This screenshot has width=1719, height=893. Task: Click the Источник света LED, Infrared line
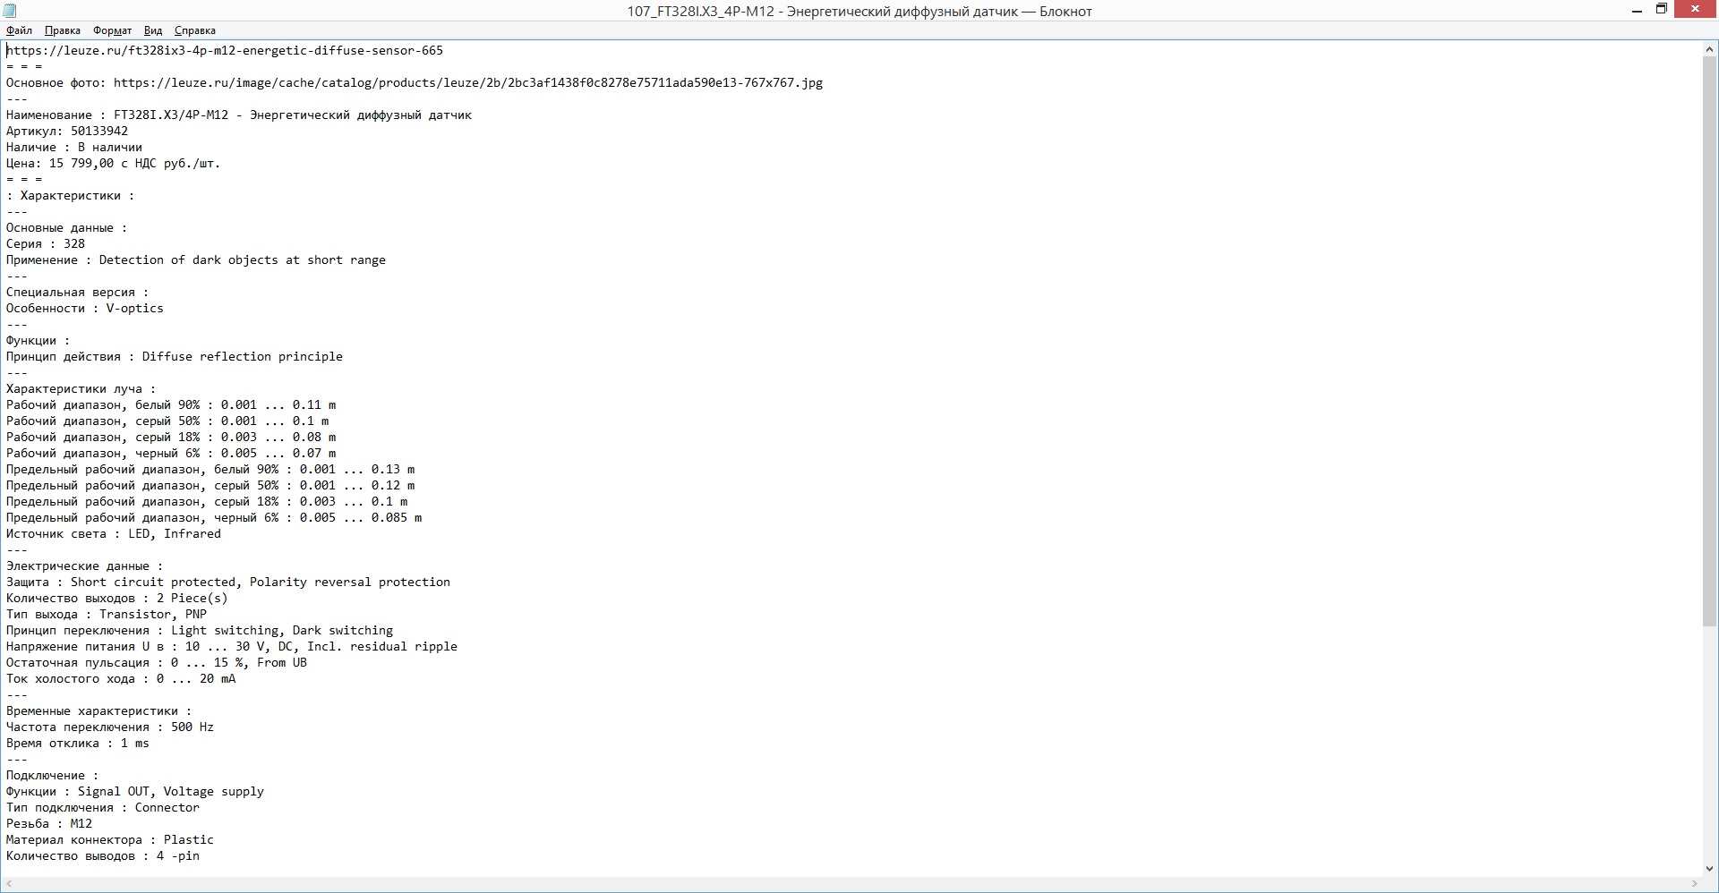[x=114, y=533]
